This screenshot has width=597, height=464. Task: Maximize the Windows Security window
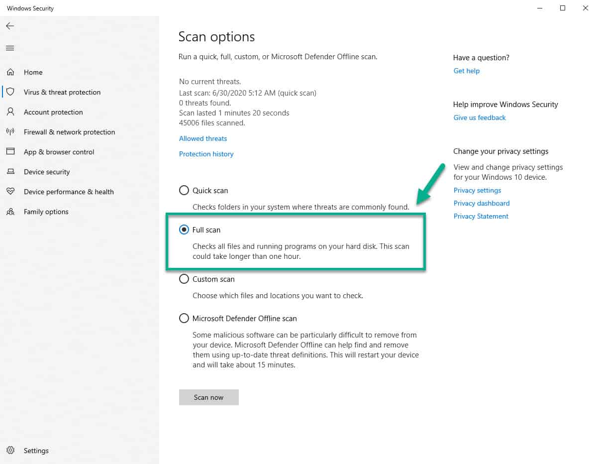click(563, 8)
